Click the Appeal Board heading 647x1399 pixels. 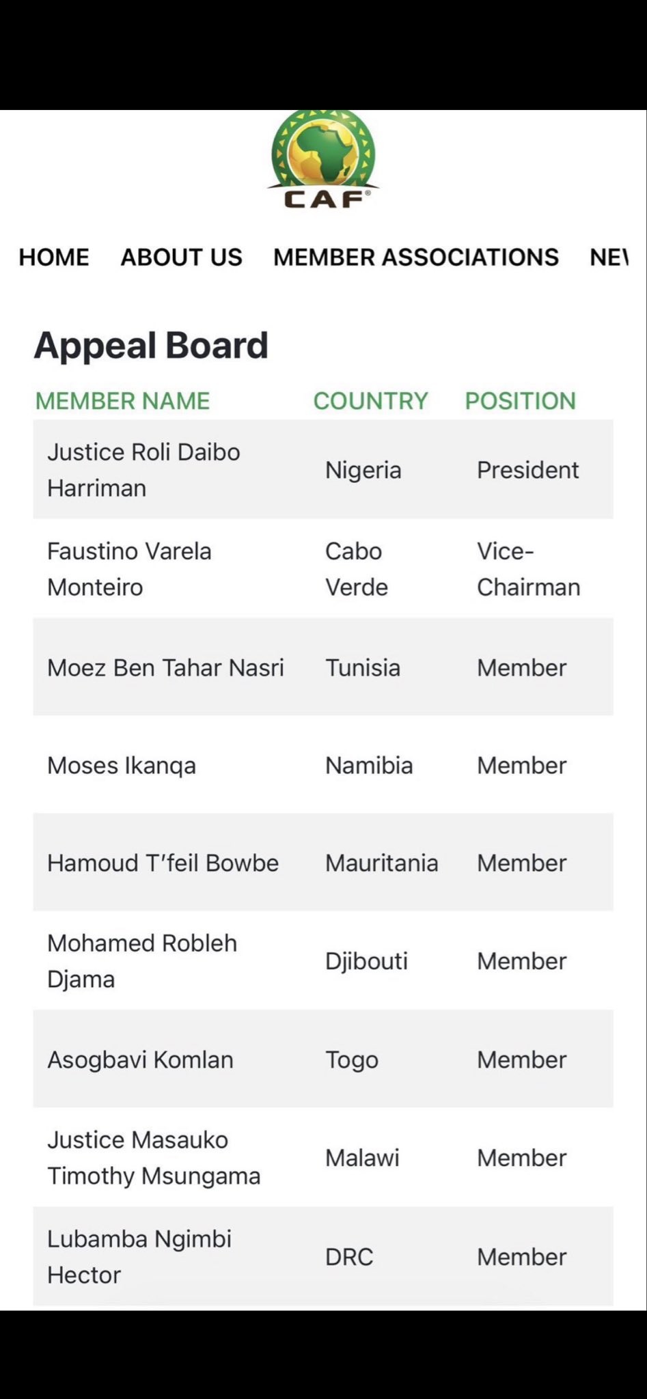click(x=151, y=345)
